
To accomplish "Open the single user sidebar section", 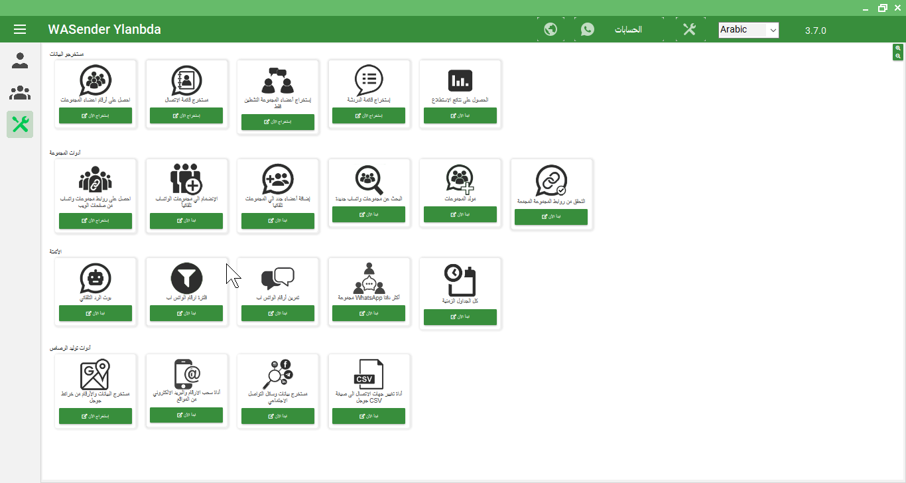I will [x=20, y=61].
